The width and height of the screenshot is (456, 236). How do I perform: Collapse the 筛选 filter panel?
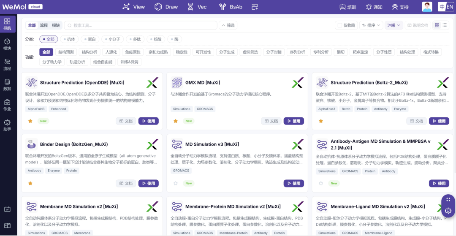(228, 25)
